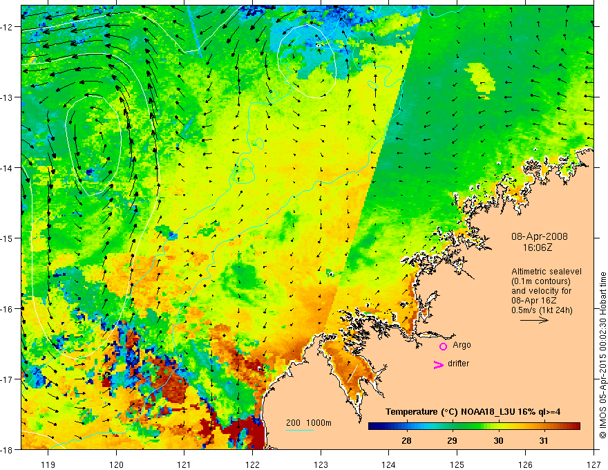Image resolution: width=608 pixels, height=470 pixels.
Task: Click the 'and velocity for' text
Action: 541,291
